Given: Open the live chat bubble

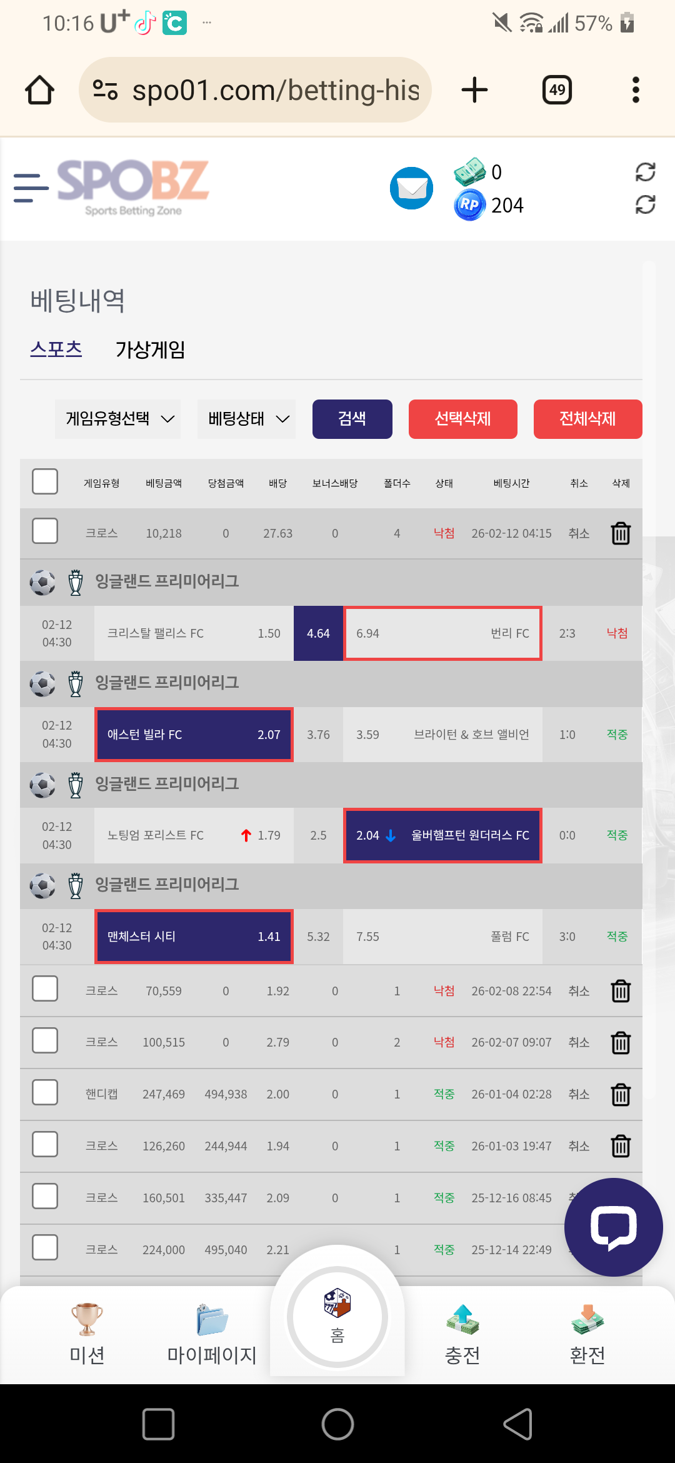Looking at the screenshot, I should [x=613, y=1227].
